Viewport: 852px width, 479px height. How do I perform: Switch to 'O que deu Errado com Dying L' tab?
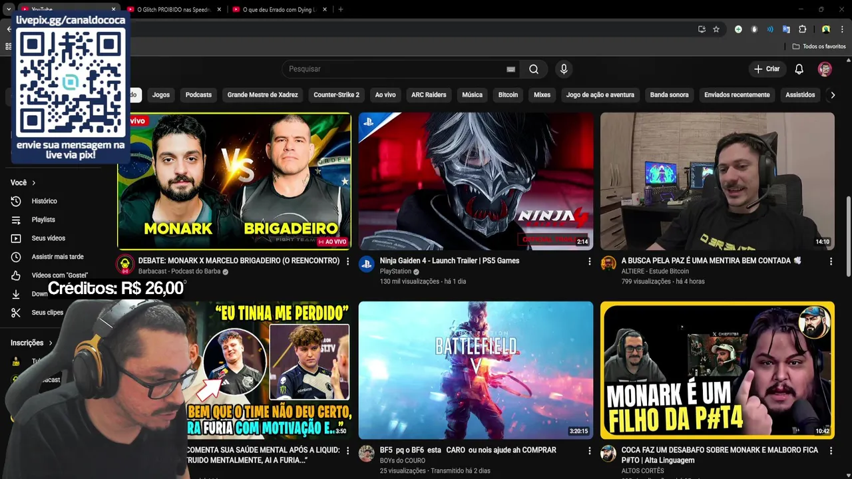280,9
